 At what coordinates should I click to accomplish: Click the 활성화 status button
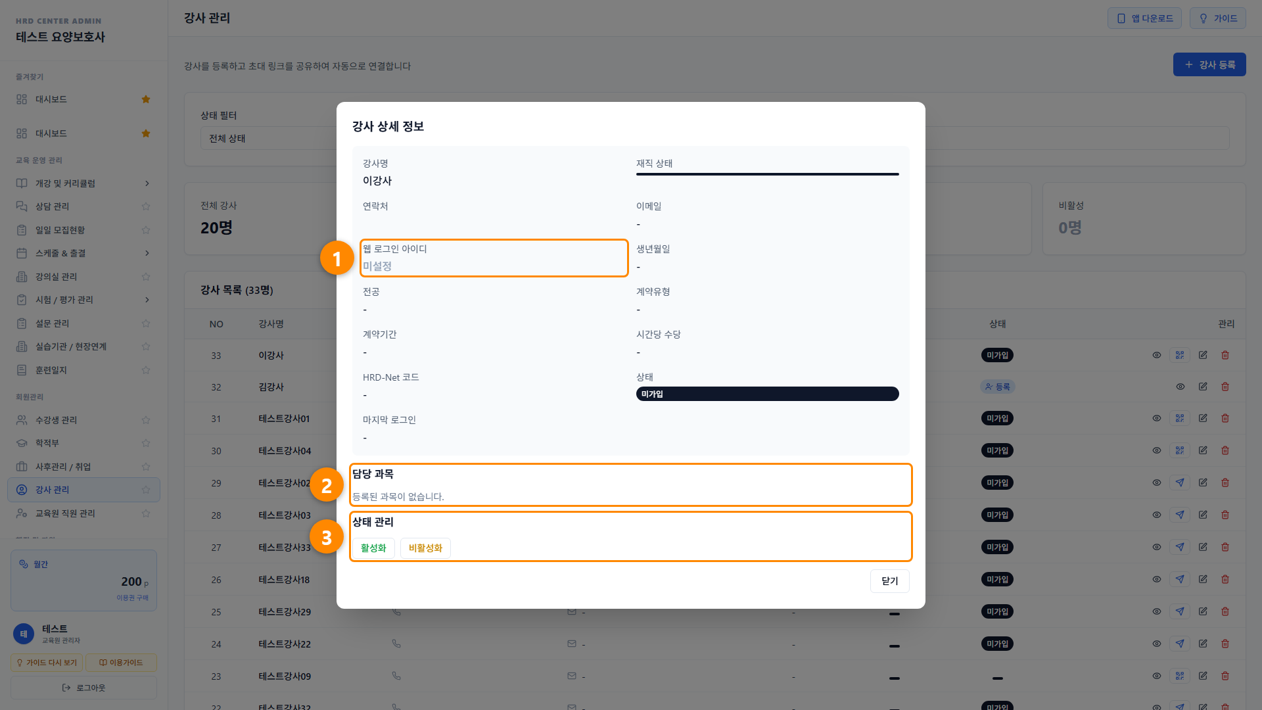tap(373, 548)
